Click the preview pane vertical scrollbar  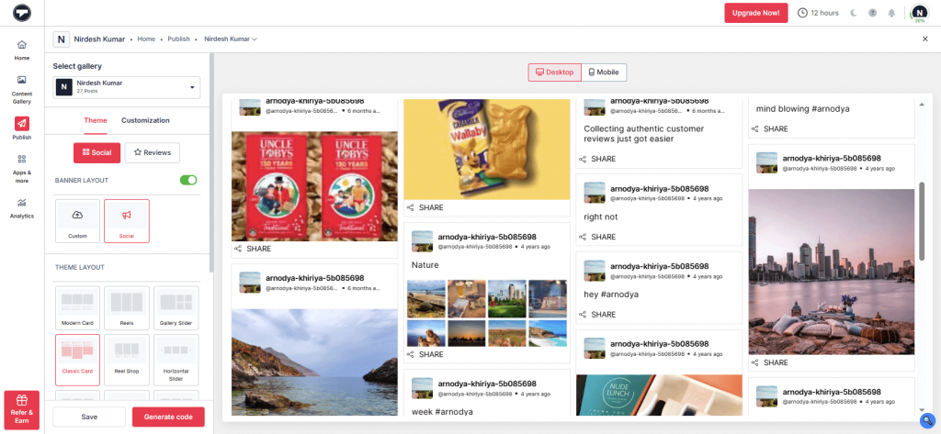click(x=922, y=211)
